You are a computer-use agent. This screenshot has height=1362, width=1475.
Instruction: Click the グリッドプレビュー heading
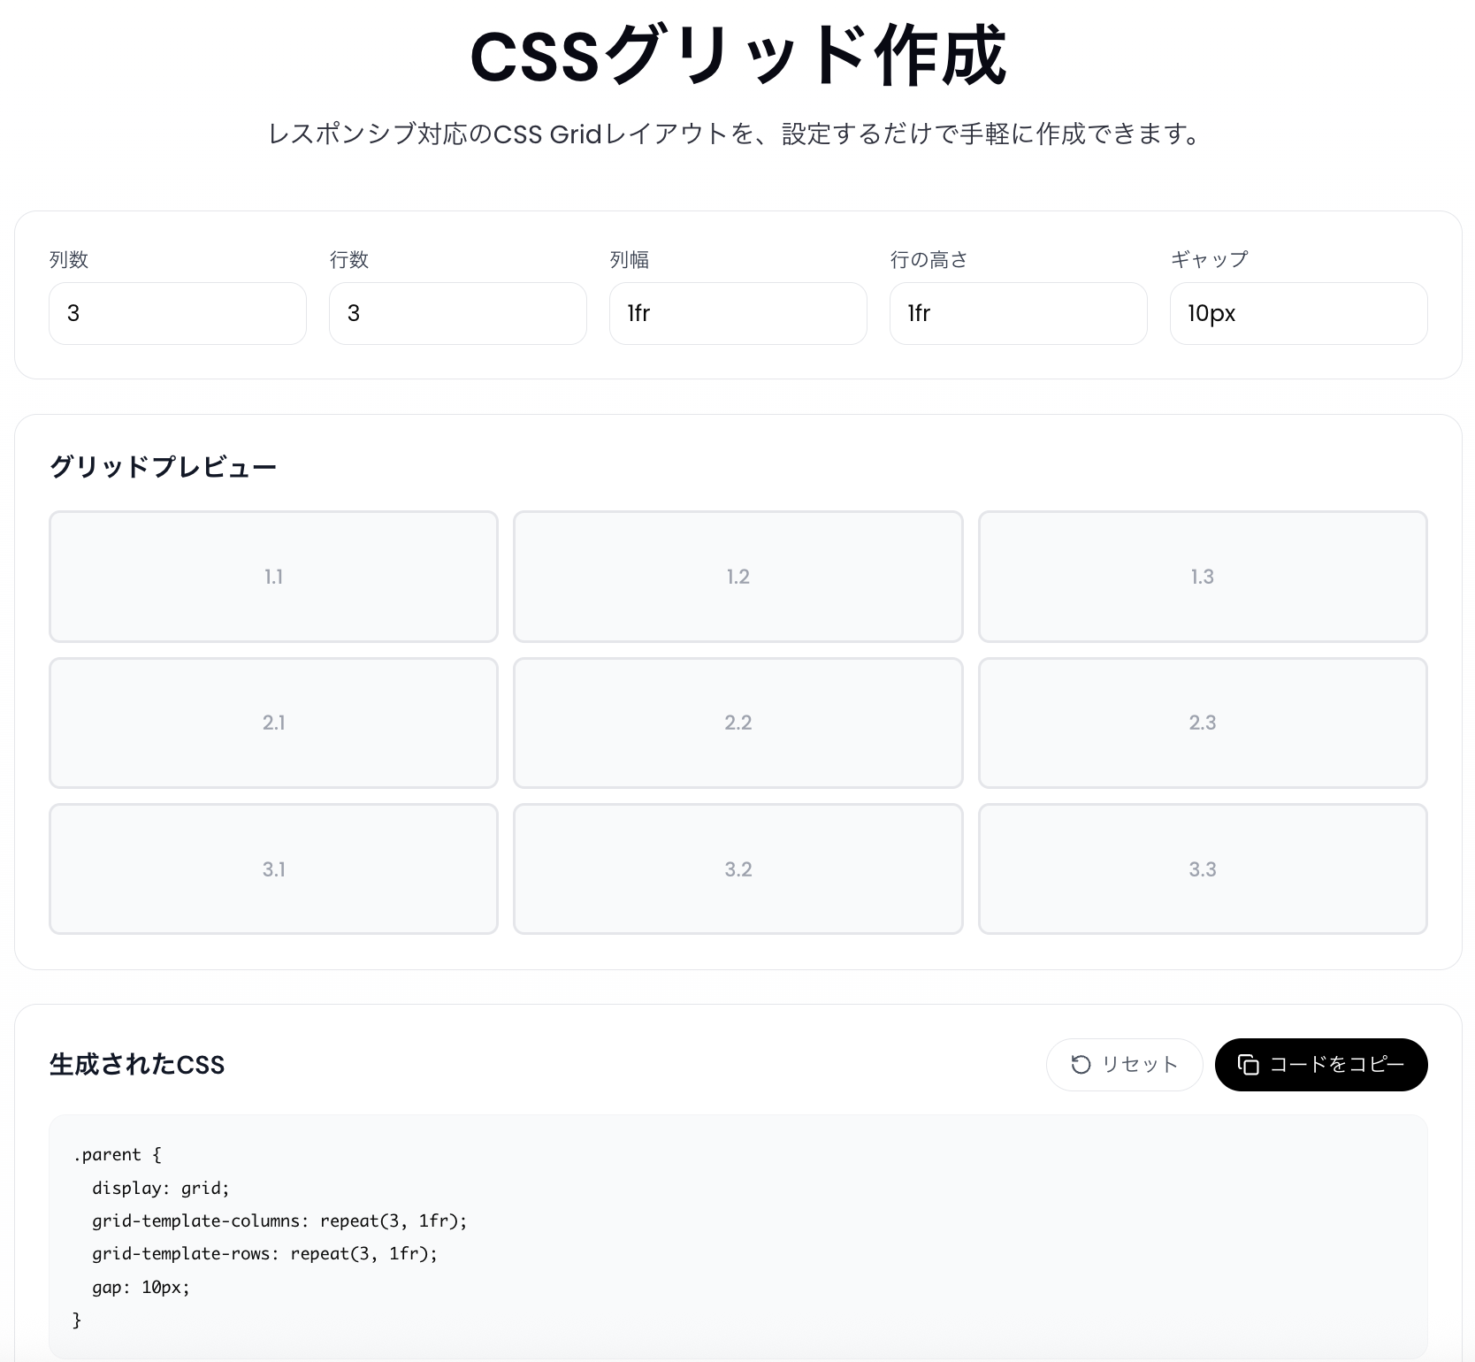163,467
